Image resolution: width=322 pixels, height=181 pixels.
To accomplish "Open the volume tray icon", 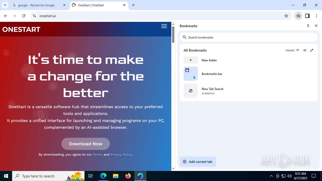I will [290, 176].
